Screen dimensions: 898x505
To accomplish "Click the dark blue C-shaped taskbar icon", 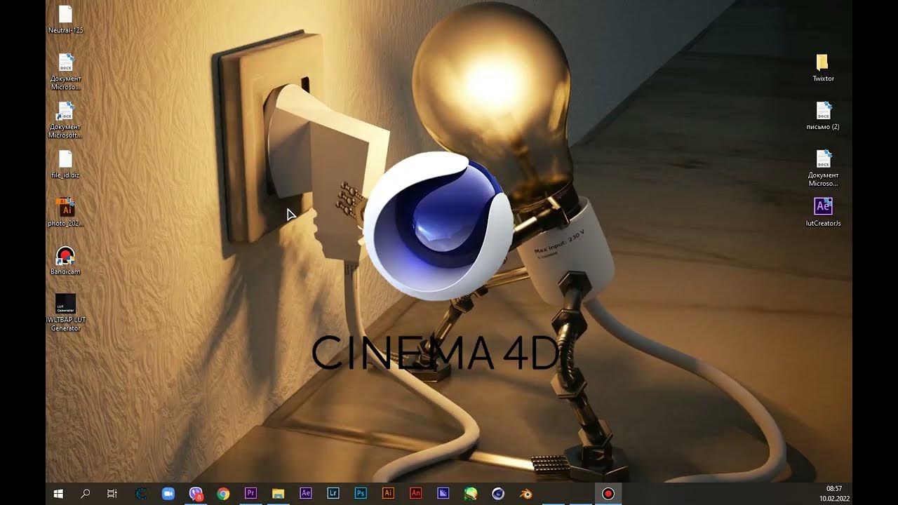I will coord(140,494).
